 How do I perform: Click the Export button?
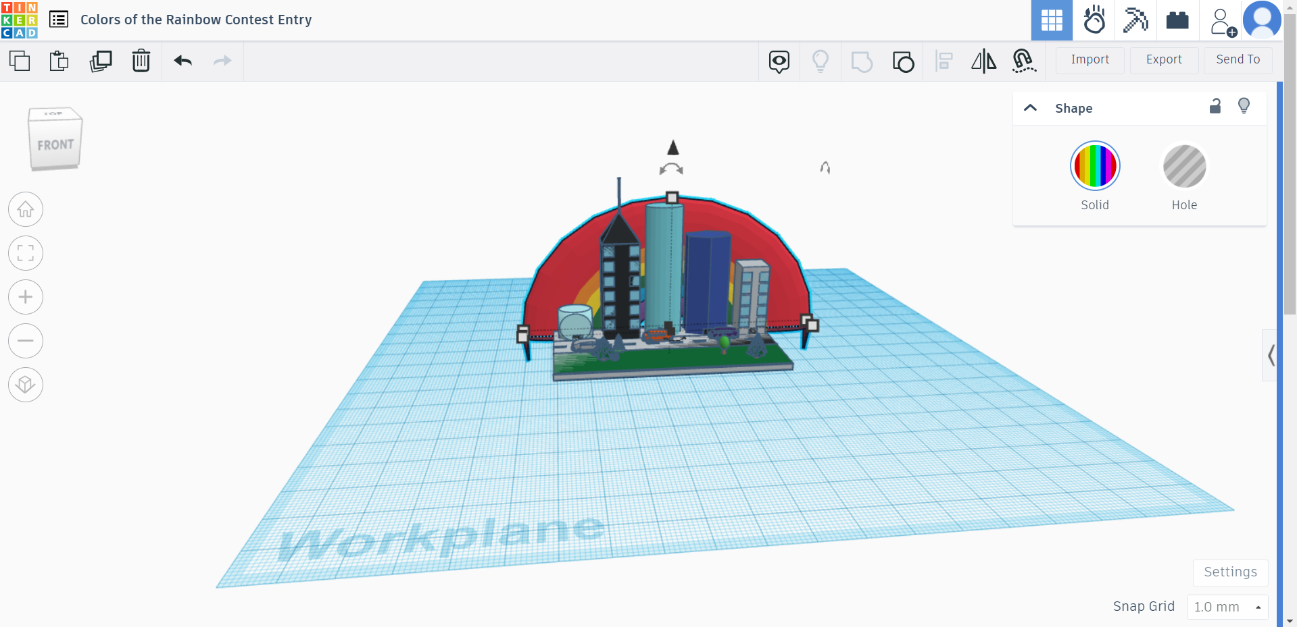pos(1163,60)
